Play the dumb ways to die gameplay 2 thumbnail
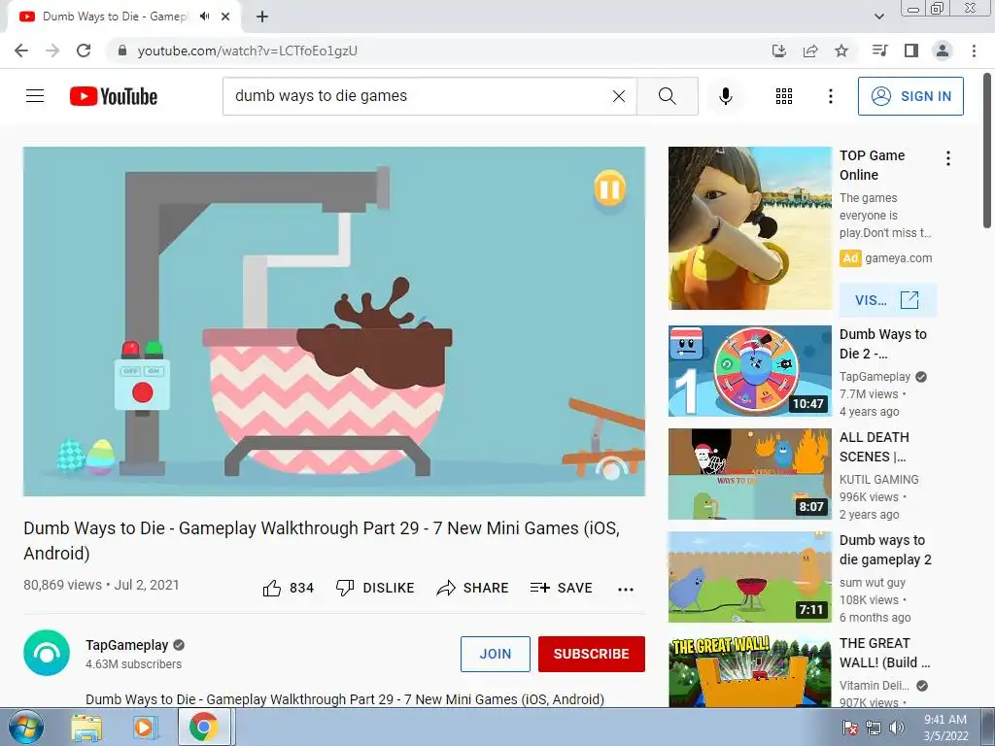Screen dimensions: 995x746 click(749, 577)
